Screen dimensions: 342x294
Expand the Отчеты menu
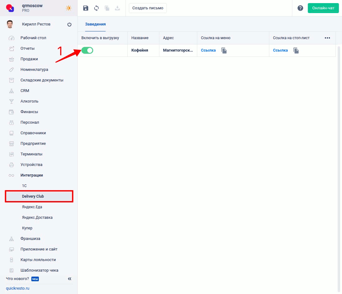pos(27,48)
